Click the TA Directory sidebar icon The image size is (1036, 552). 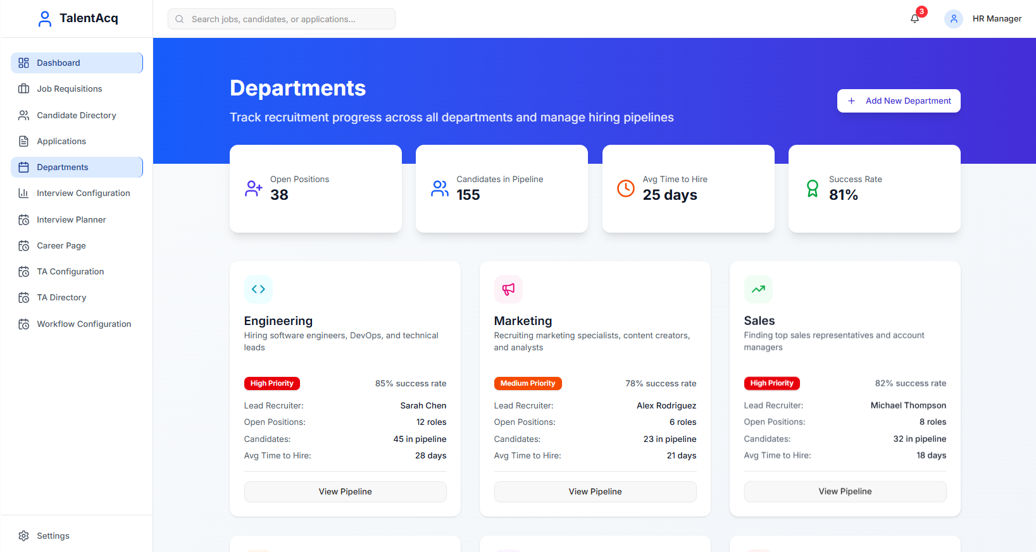[x=23, y=297]
